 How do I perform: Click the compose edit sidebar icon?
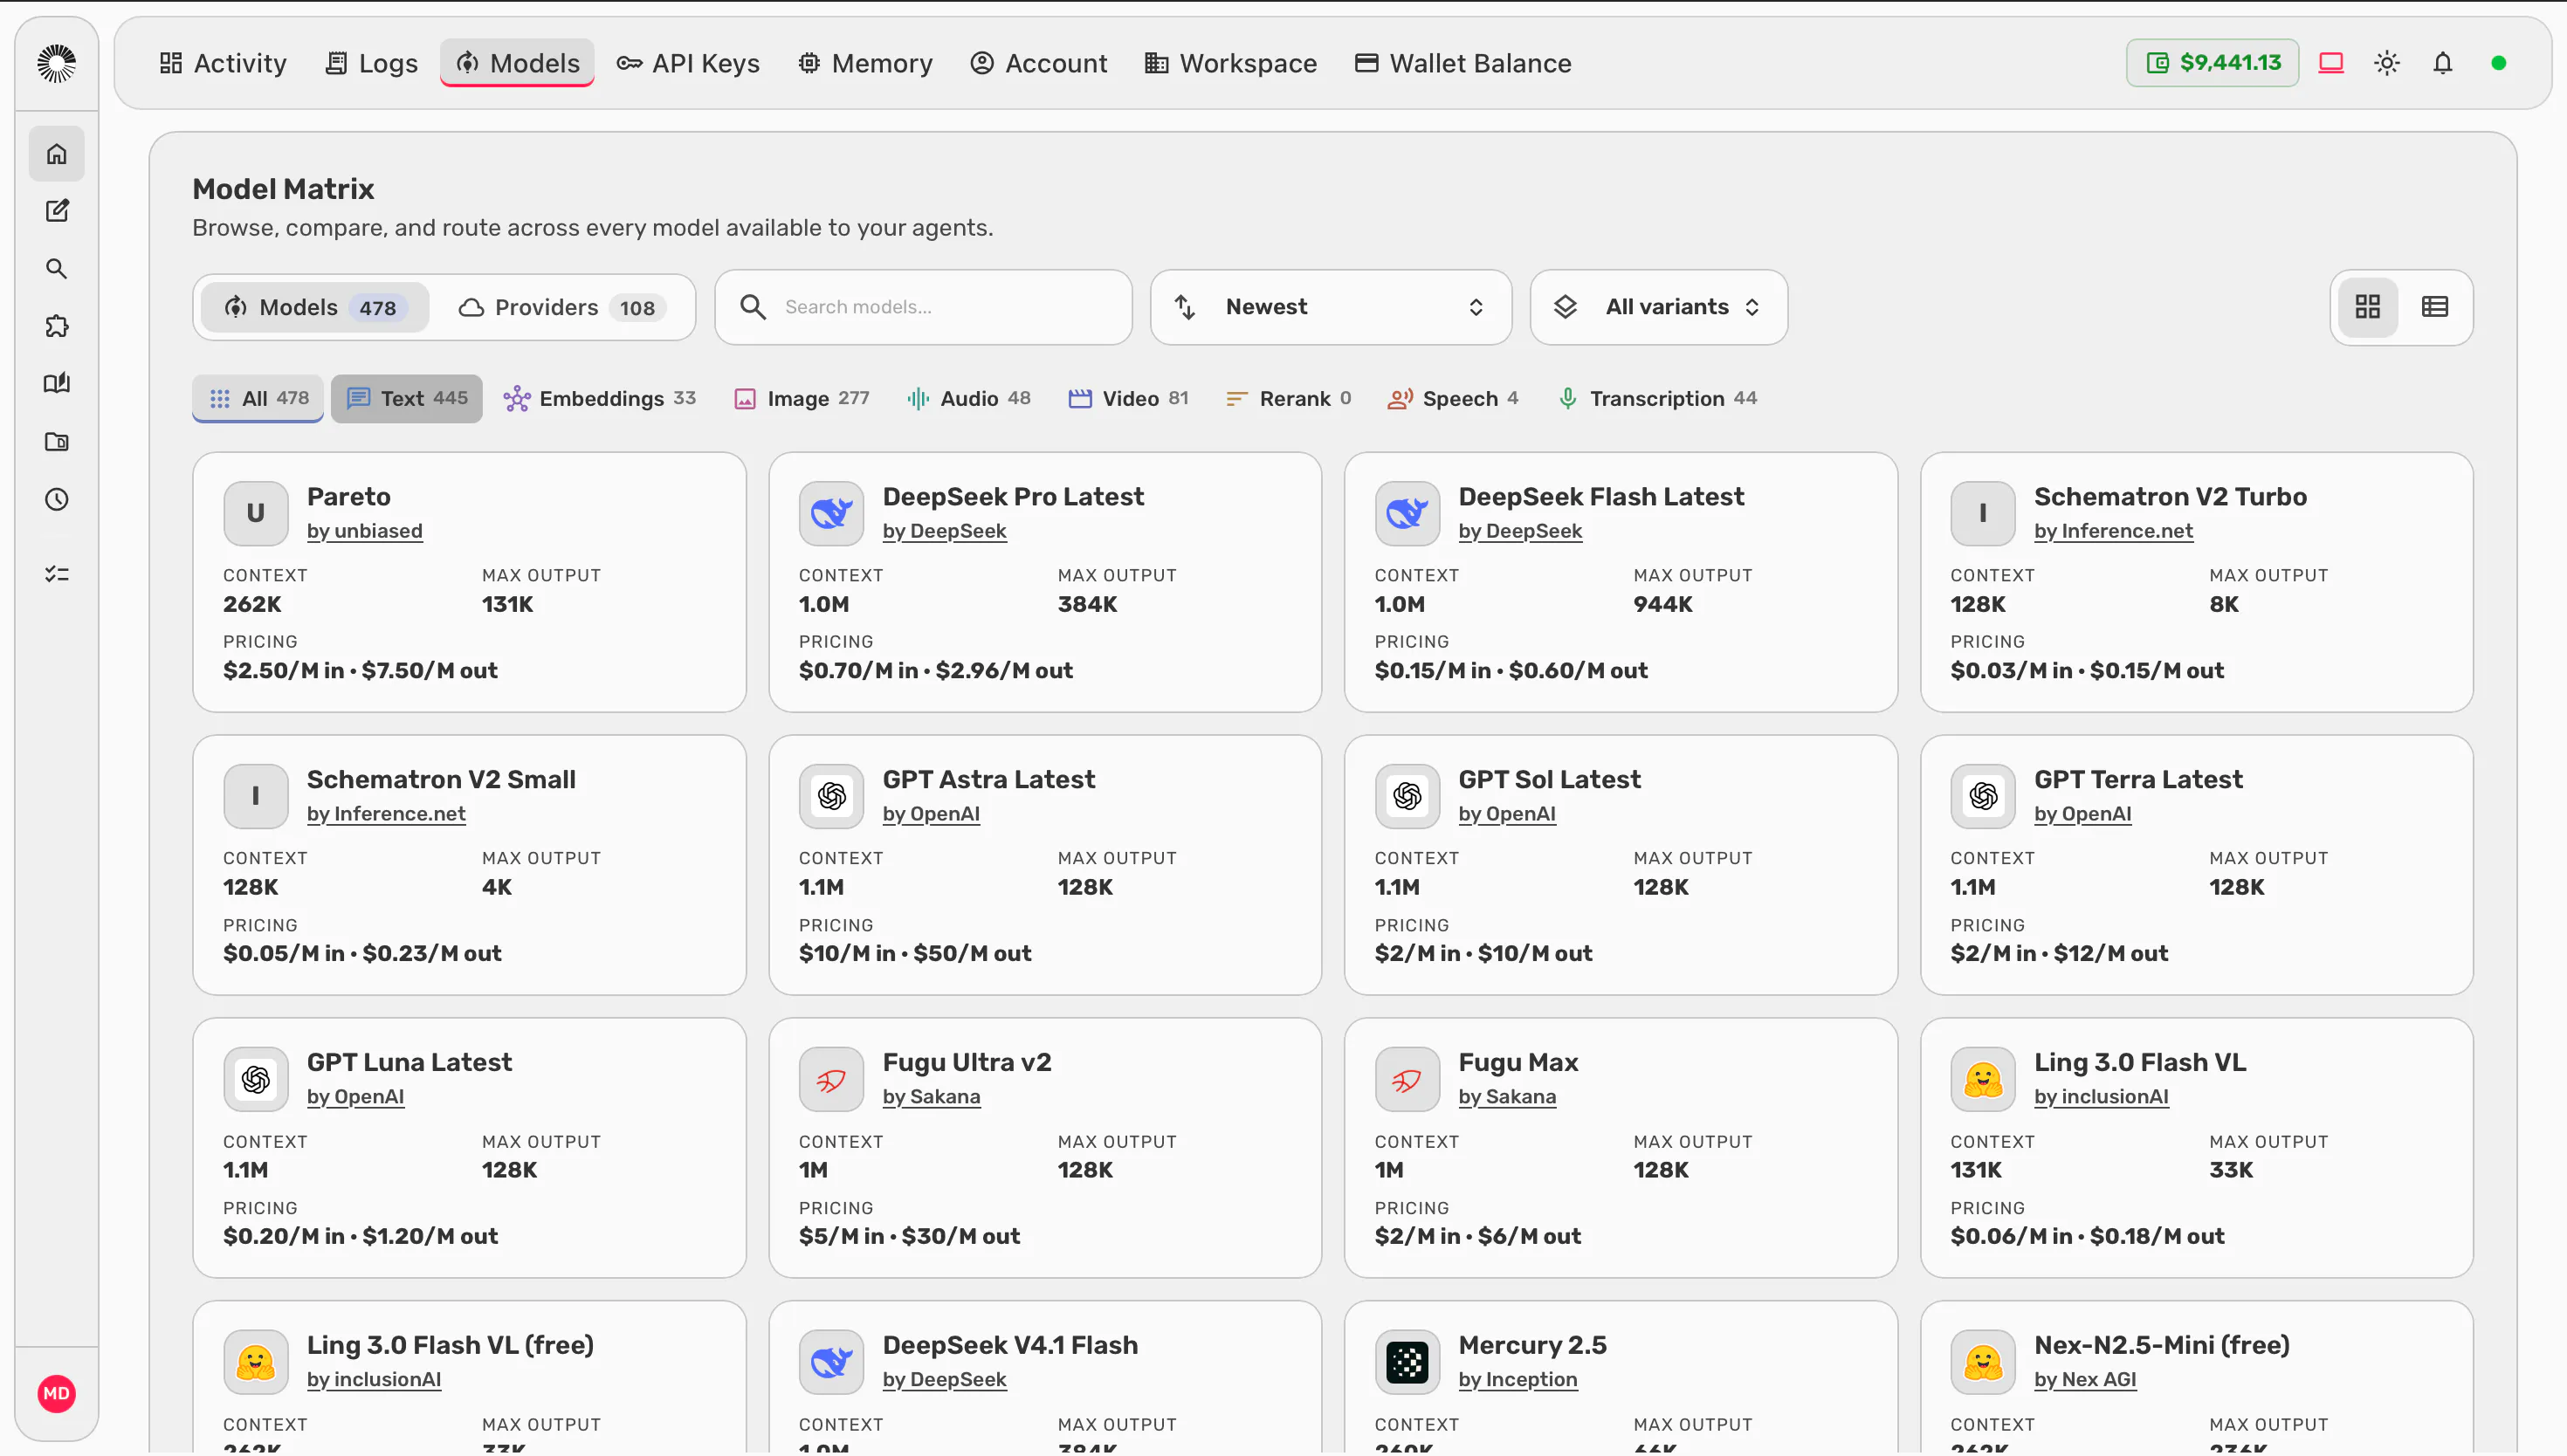coord(56,211)
